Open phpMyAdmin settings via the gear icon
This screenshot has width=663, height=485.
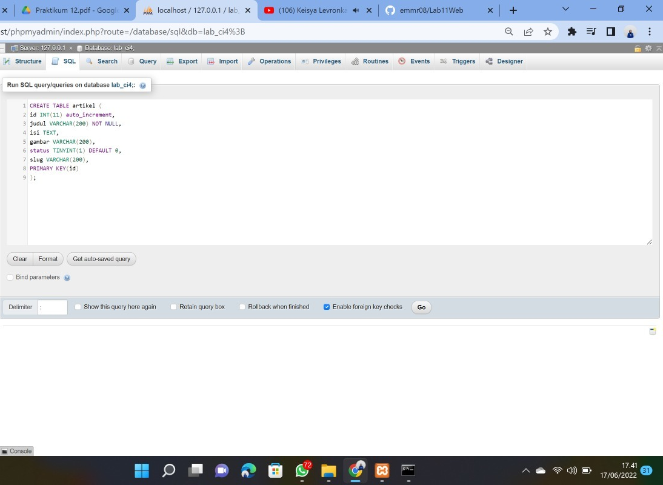(x=648, y=47)
